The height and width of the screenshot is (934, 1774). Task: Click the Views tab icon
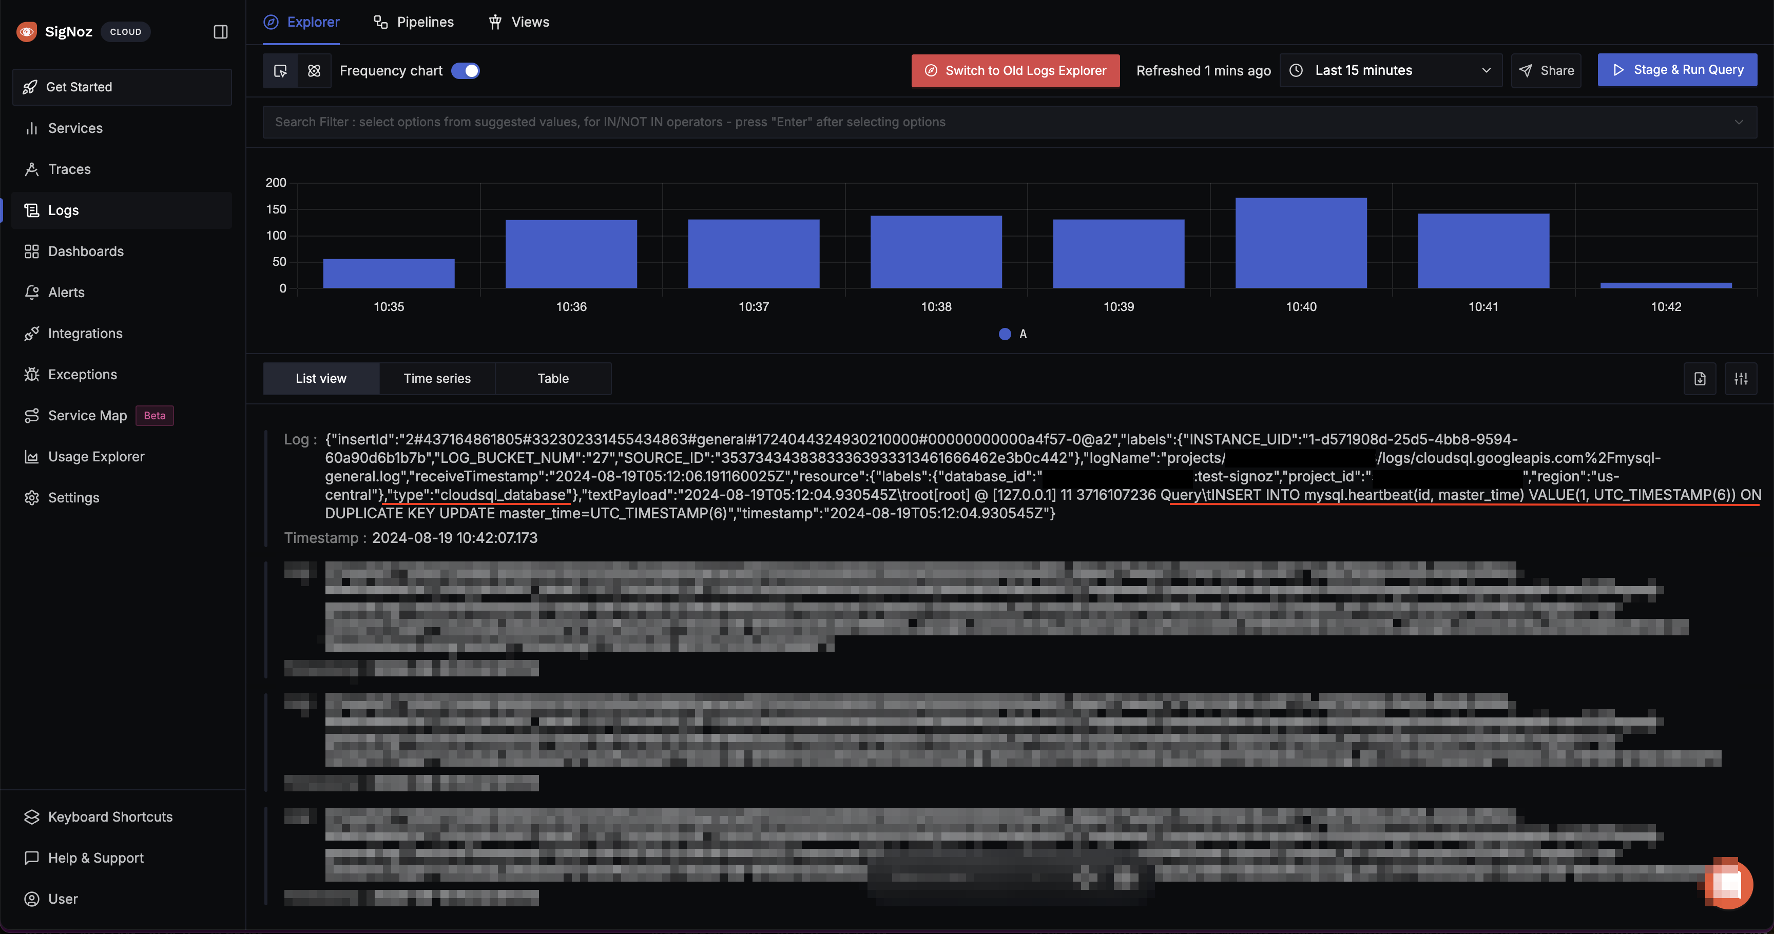click(x=495, y=22)
